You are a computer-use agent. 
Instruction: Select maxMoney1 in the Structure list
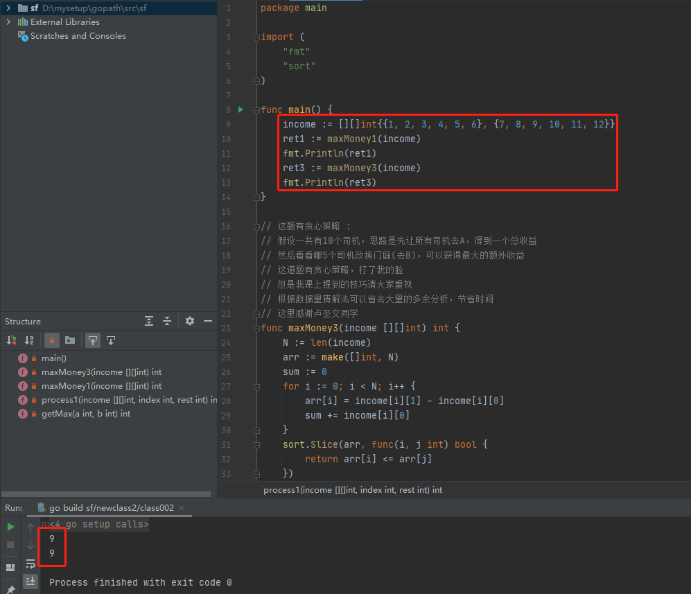pos(101,386)
